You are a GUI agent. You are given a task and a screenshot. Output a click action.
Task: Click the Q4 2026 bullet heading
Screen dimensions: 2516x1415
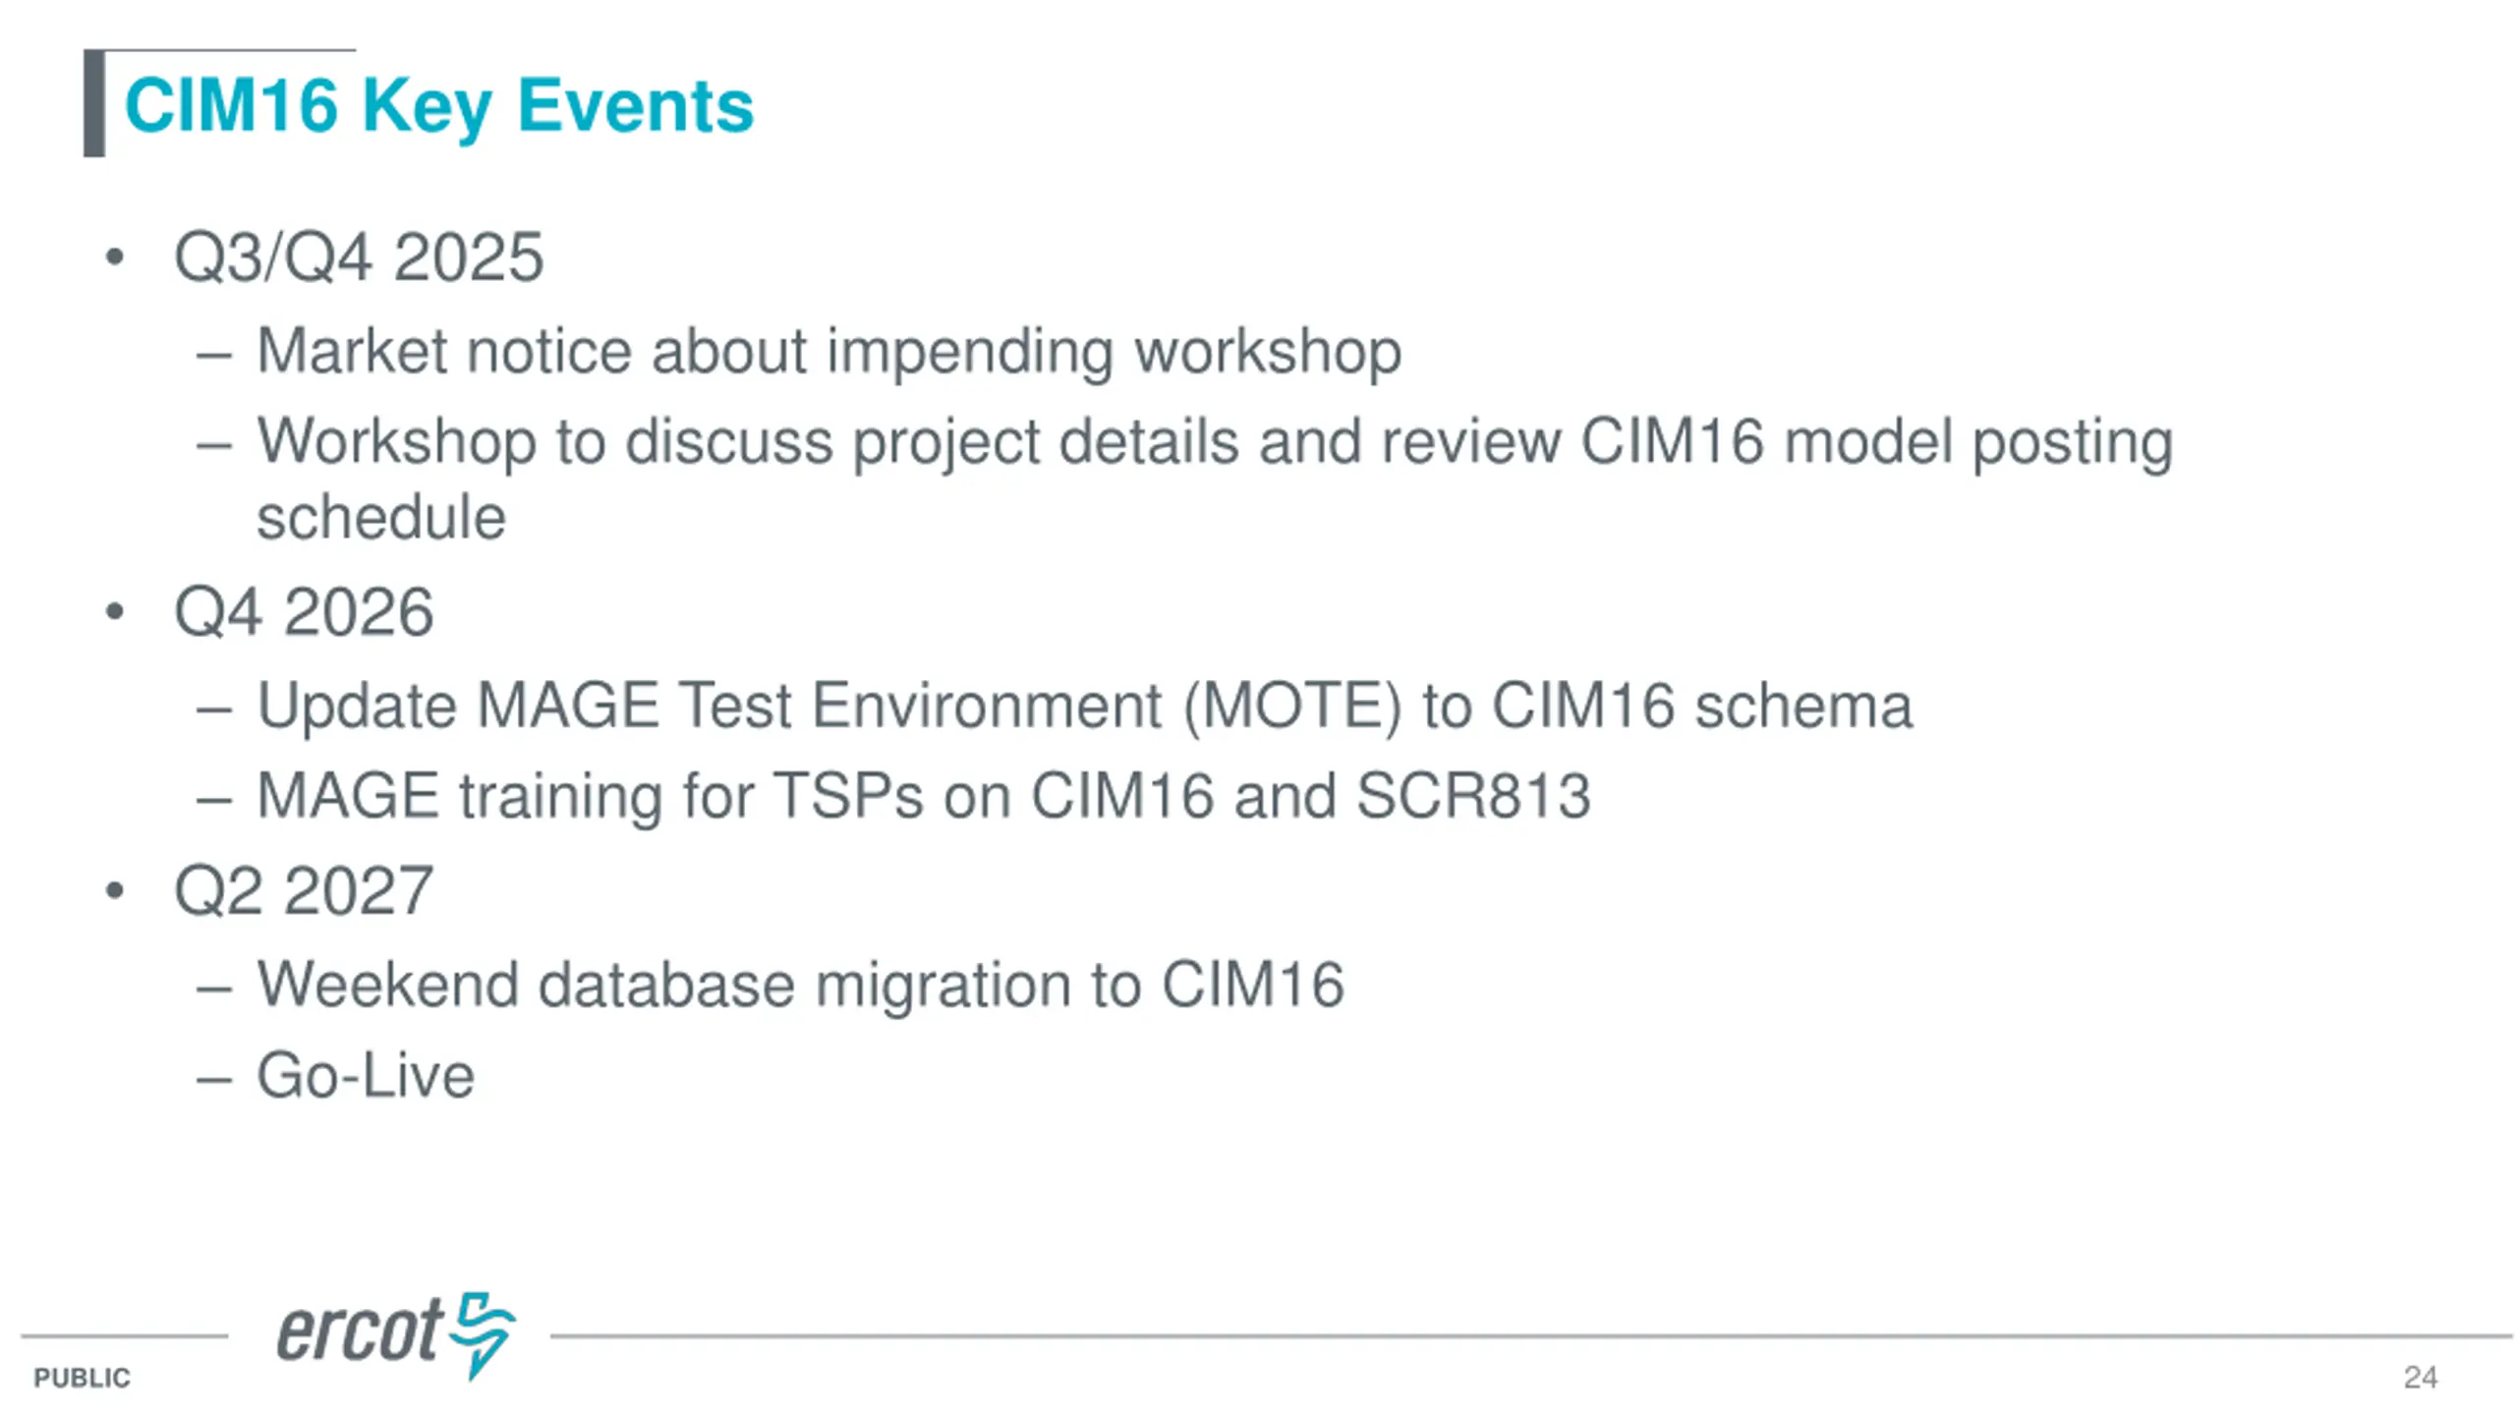304,612
